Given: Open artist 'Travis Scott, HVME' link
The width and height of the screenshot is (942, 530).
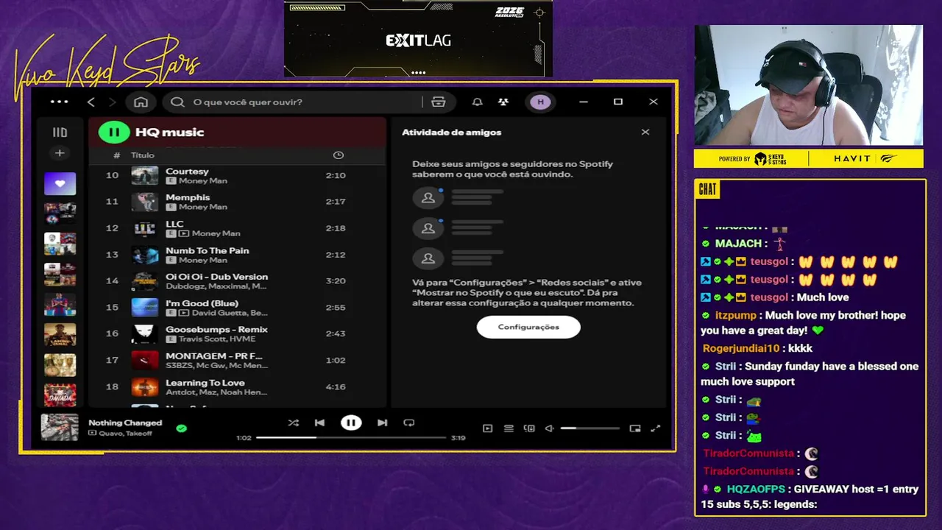Looking at the screenshot, I should pyautogui.click(x=216, y=339).
